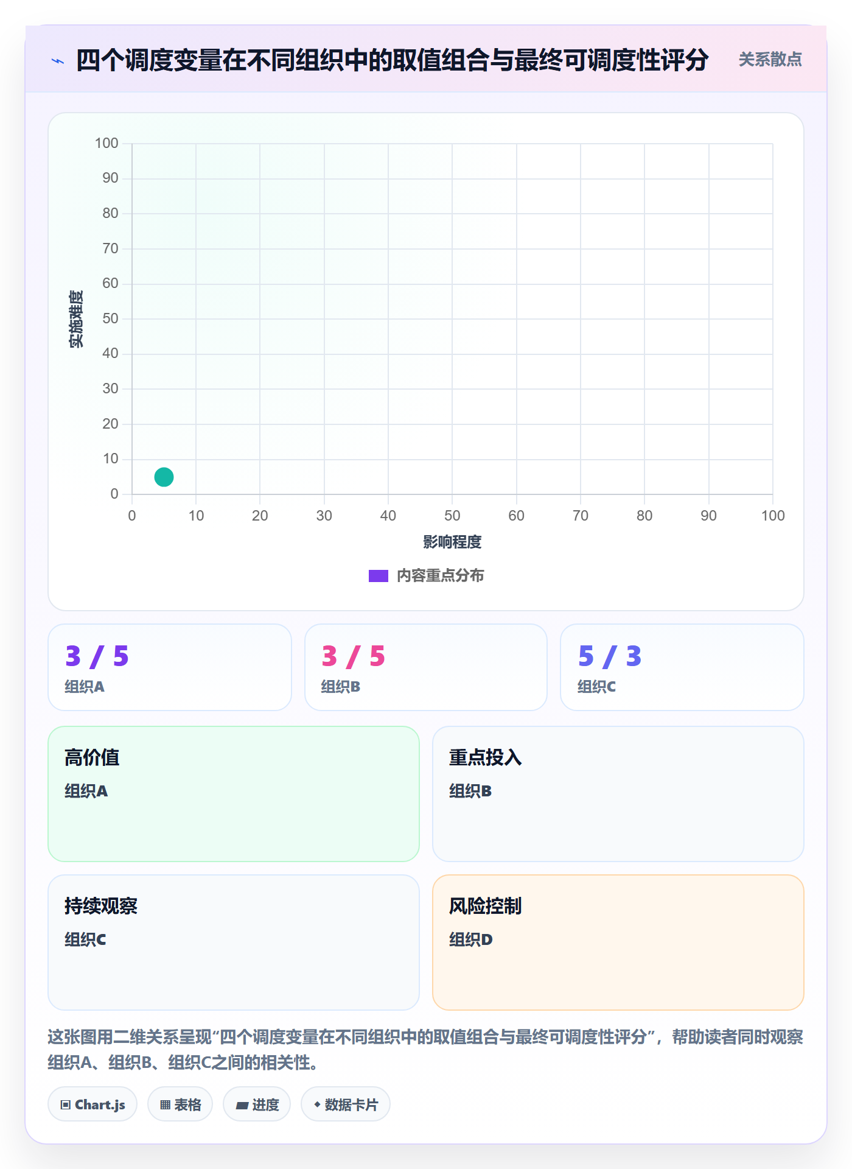Click the y-axis tick label 100
Viewport: 852px width, 1169px height.
tap(106, 143)
